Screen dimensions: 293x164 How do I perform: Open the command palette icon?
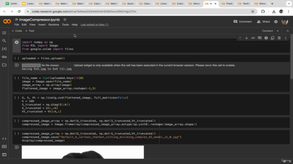pos(4,147)
